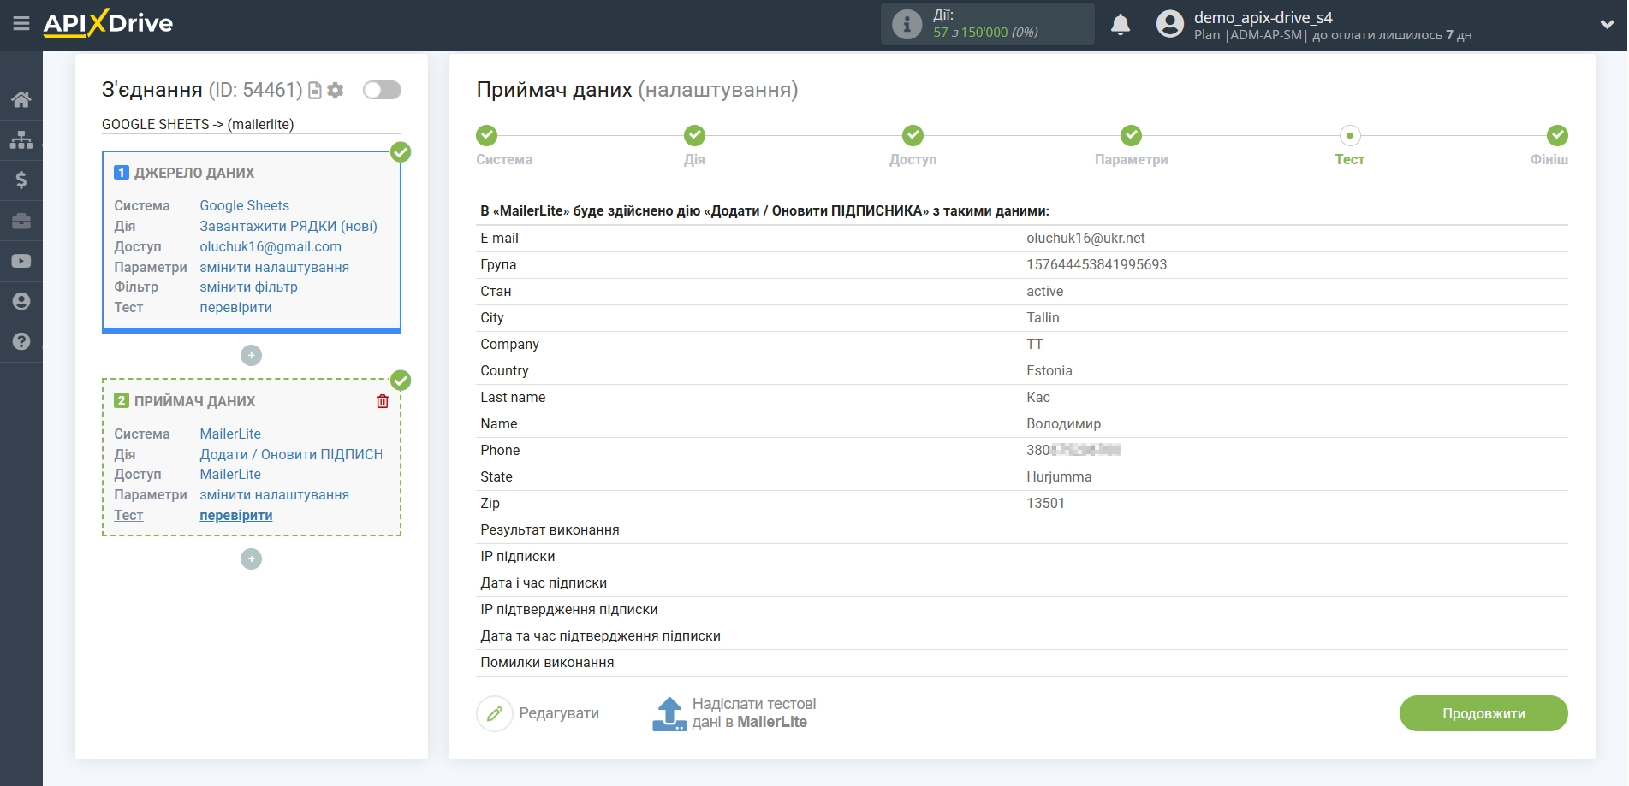Click the demo_apix-drive_s4 account name
The height and width of the screenshot is (786, 1629).
pyautogui.click(x=1263, y=17)
